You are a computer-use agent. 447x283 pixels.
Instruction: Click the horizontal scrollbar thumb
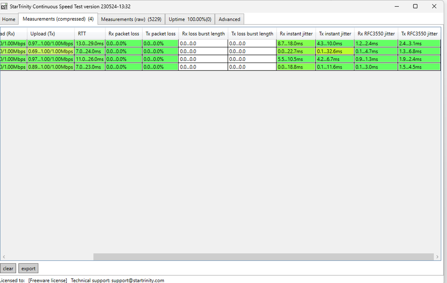(264, 257)
